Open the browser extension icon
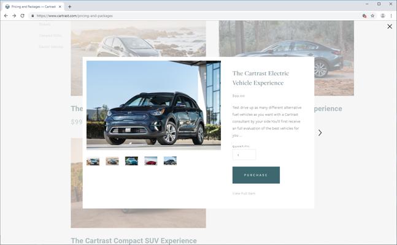The height and width of the screenshot is (245, 397). pyautogui.click(x=364, y=16)
